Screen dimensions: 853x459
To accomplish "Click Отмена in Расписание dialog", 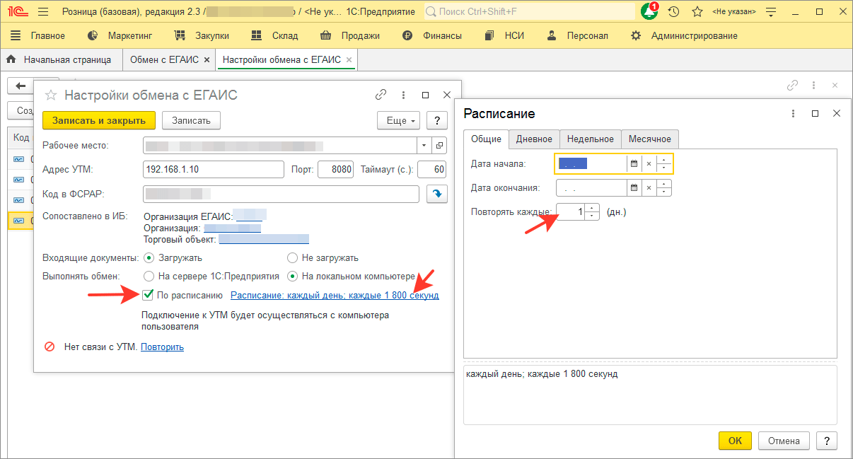I will point(784,441).
